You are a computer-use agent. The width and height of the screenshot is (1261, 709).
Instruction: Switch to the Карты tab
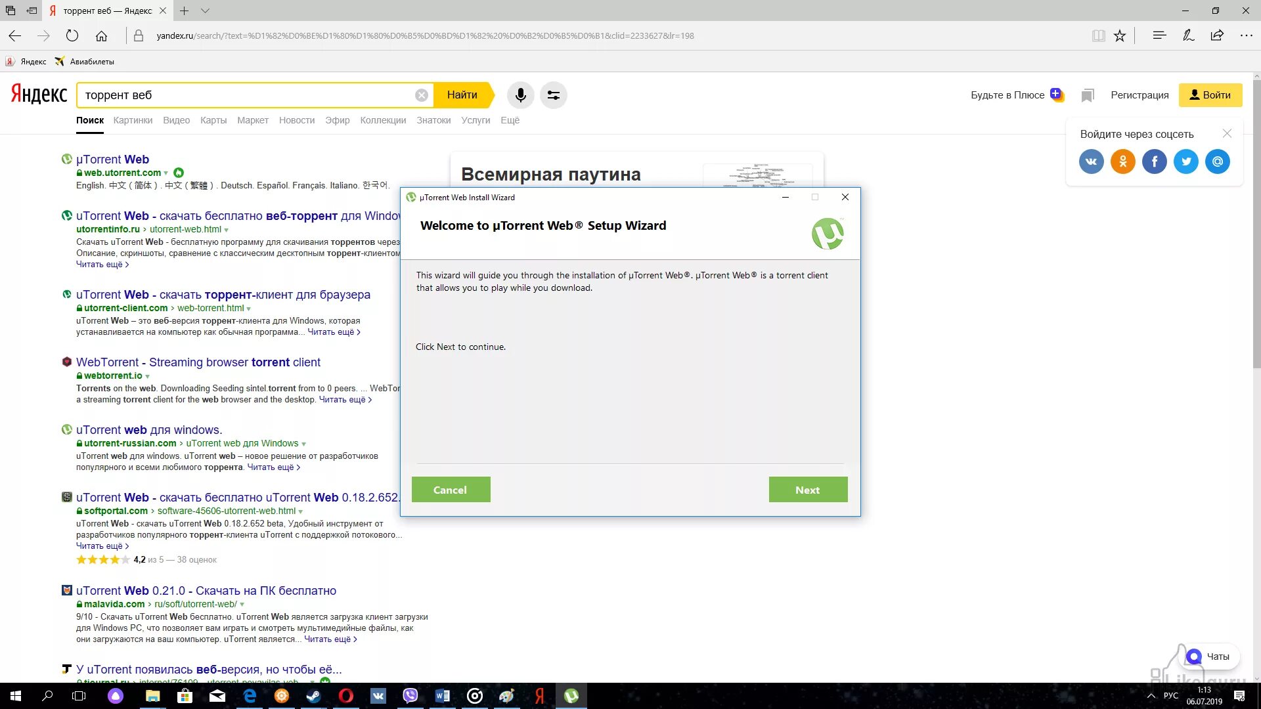click(213, 120)
